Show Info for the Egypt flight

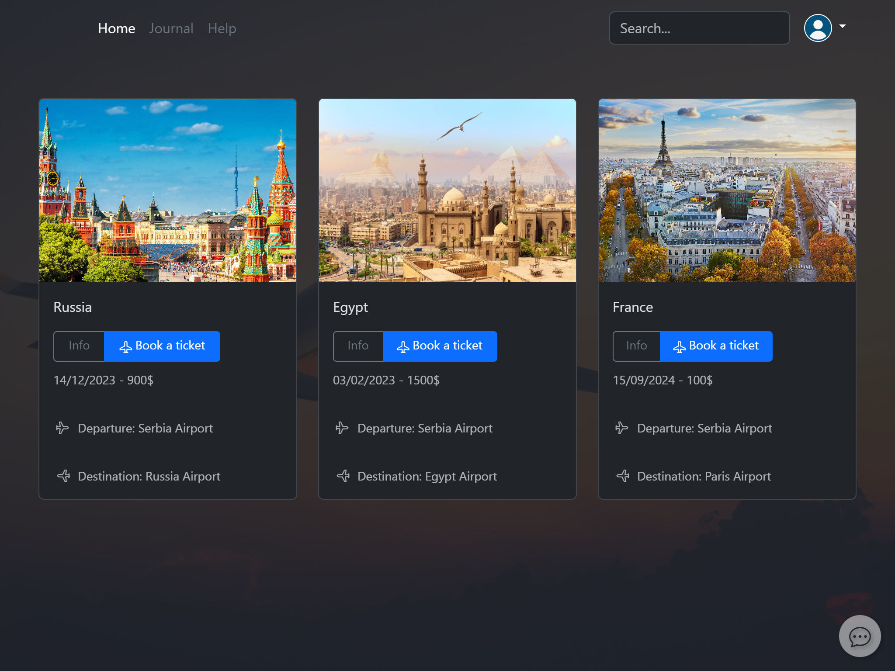358,346
